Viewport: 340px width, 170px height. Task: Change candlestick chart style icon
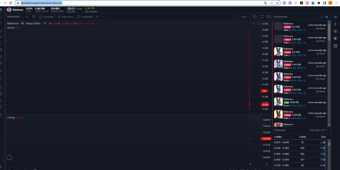click(34, 17)
